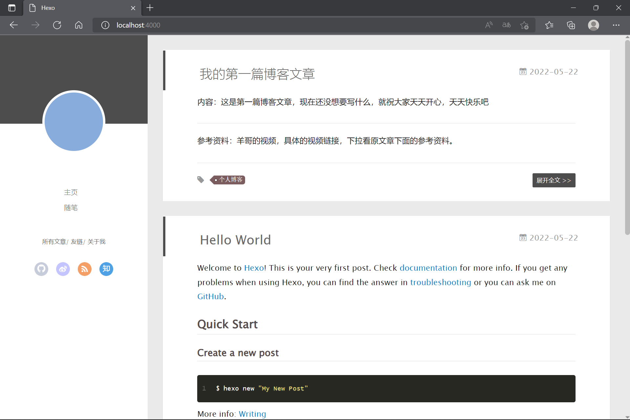Open the read aloud icon
The image size is (630, 420).
tap(489, 25)
